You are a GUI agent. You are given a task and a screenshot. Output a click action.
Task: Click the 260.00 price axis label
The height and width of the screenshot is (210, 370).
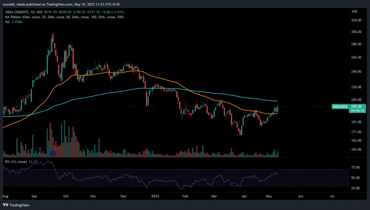(x=356, y=57)
